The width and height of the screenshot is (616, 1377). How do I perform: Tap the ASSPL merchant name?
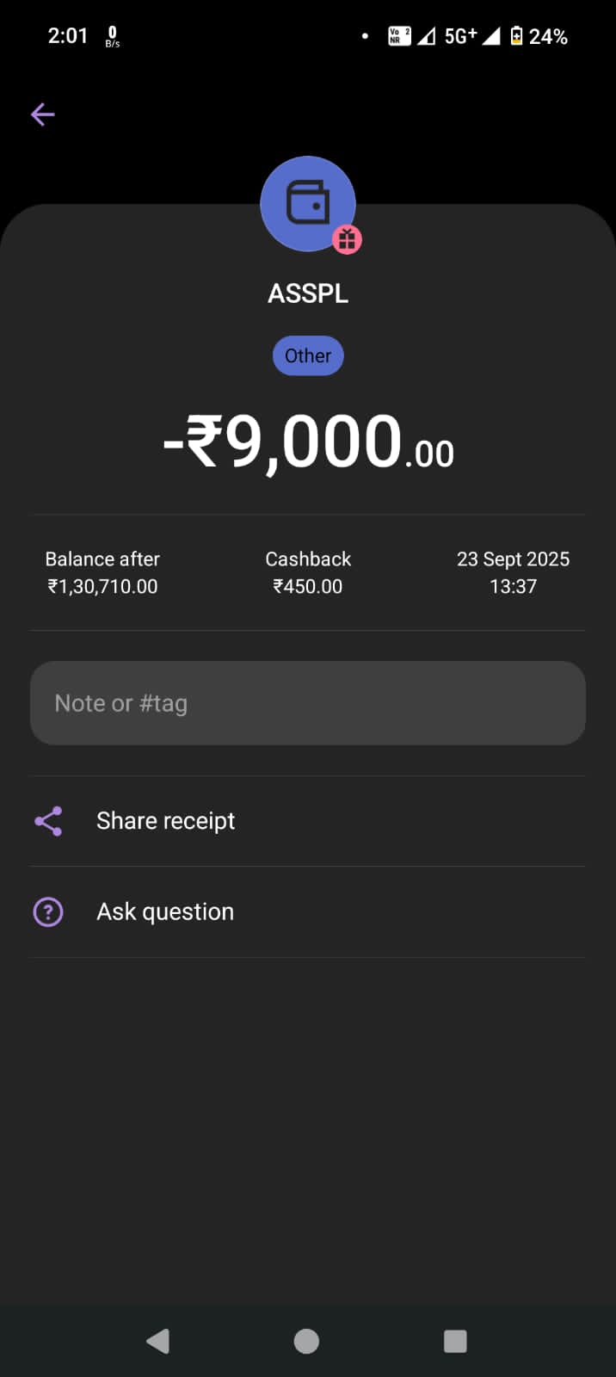click(308, 293)
